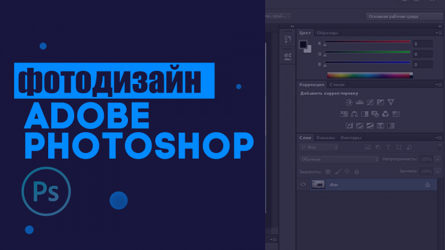The width and height of the screenshot is (445, 250).
Task: Open the Основная рабочая среда workspace dropdown
Action: 405,17
